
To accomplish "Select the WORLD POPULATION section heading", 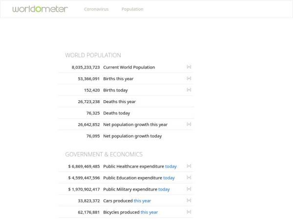I will 93,55.
